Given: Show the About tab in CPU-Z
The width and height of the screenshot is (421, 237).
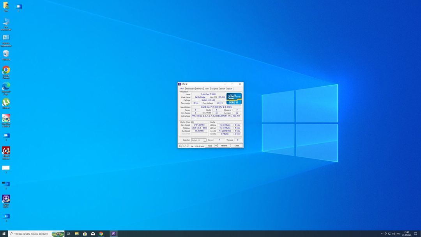Looking at the screenshot, I should tap(230, 89).
